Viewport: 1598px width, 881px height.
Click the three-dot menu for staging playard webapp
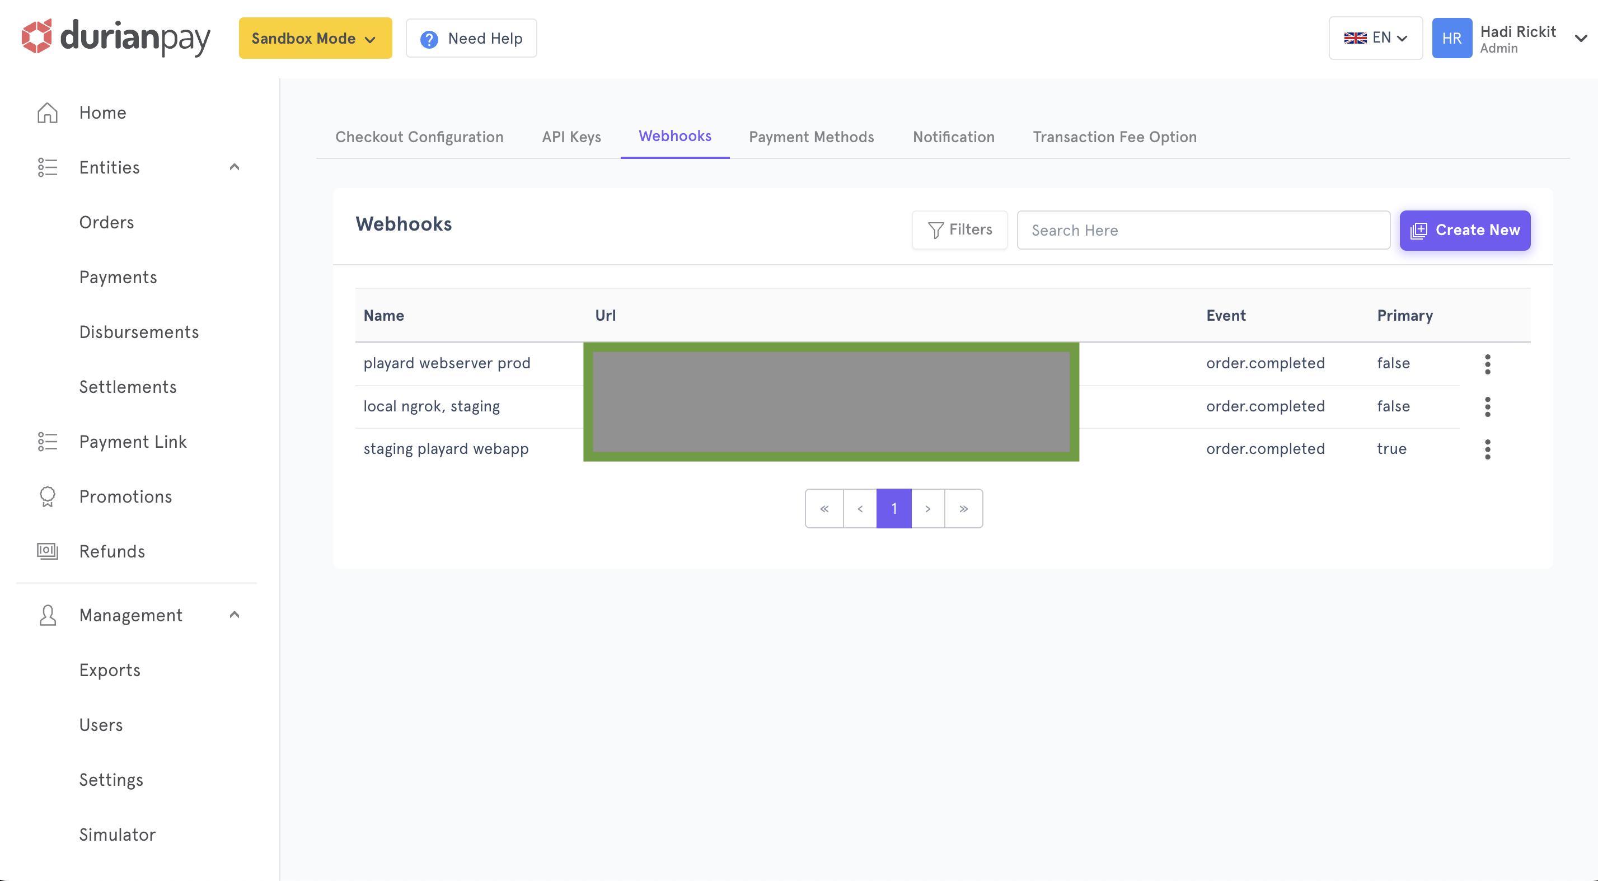point(1486,449)
